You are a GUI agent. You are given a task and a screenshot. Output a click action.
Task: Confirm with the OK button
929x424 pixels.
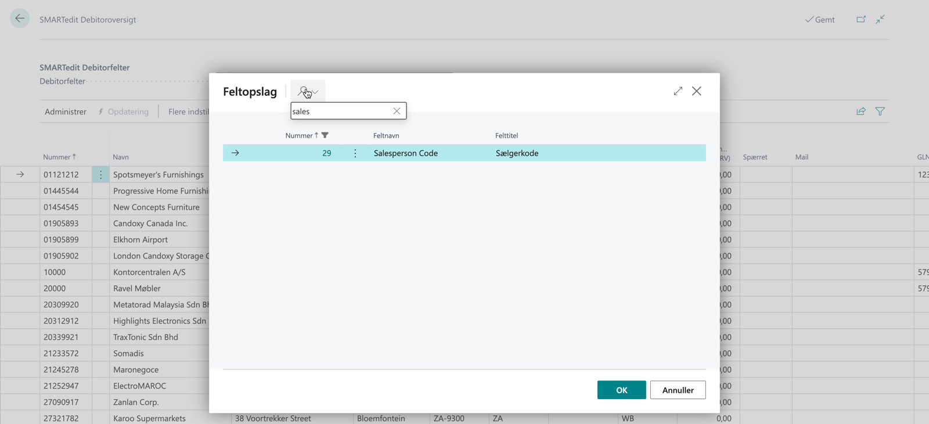click(x=621, y=390)
